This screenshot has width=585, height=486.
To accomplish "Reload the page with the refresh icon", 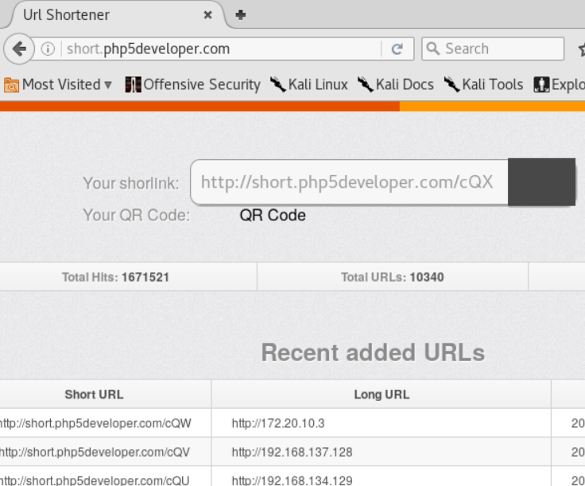I will point(397,49).
